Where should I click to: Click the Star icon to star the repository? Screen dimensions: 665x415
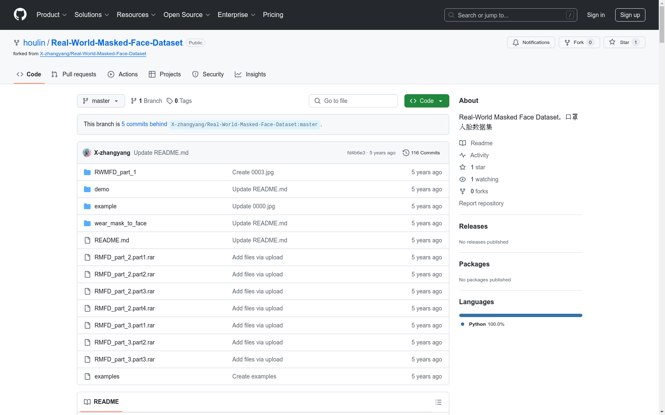tap(612, 42)
